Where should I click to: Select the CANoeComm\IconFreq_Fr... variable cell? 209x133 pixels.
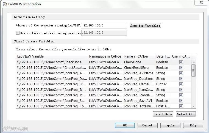pyautogui.click(x=52, y=84)
